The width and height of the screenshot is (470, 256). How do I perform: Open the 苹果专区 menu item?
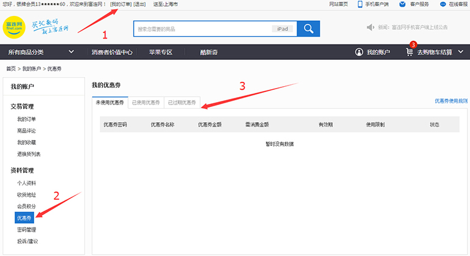coord(161,53)
